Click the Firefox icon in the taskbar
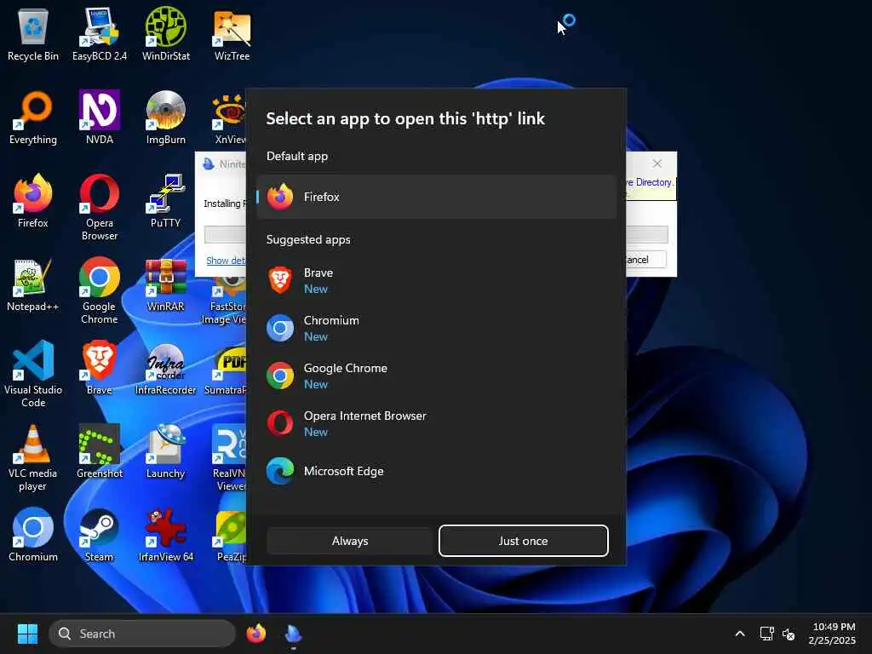This screenshot has height=654, width=872. click(255, 634)
